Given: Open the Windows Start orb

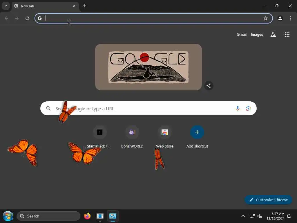Looking at the screenshot, I should (x=8, y=216).
